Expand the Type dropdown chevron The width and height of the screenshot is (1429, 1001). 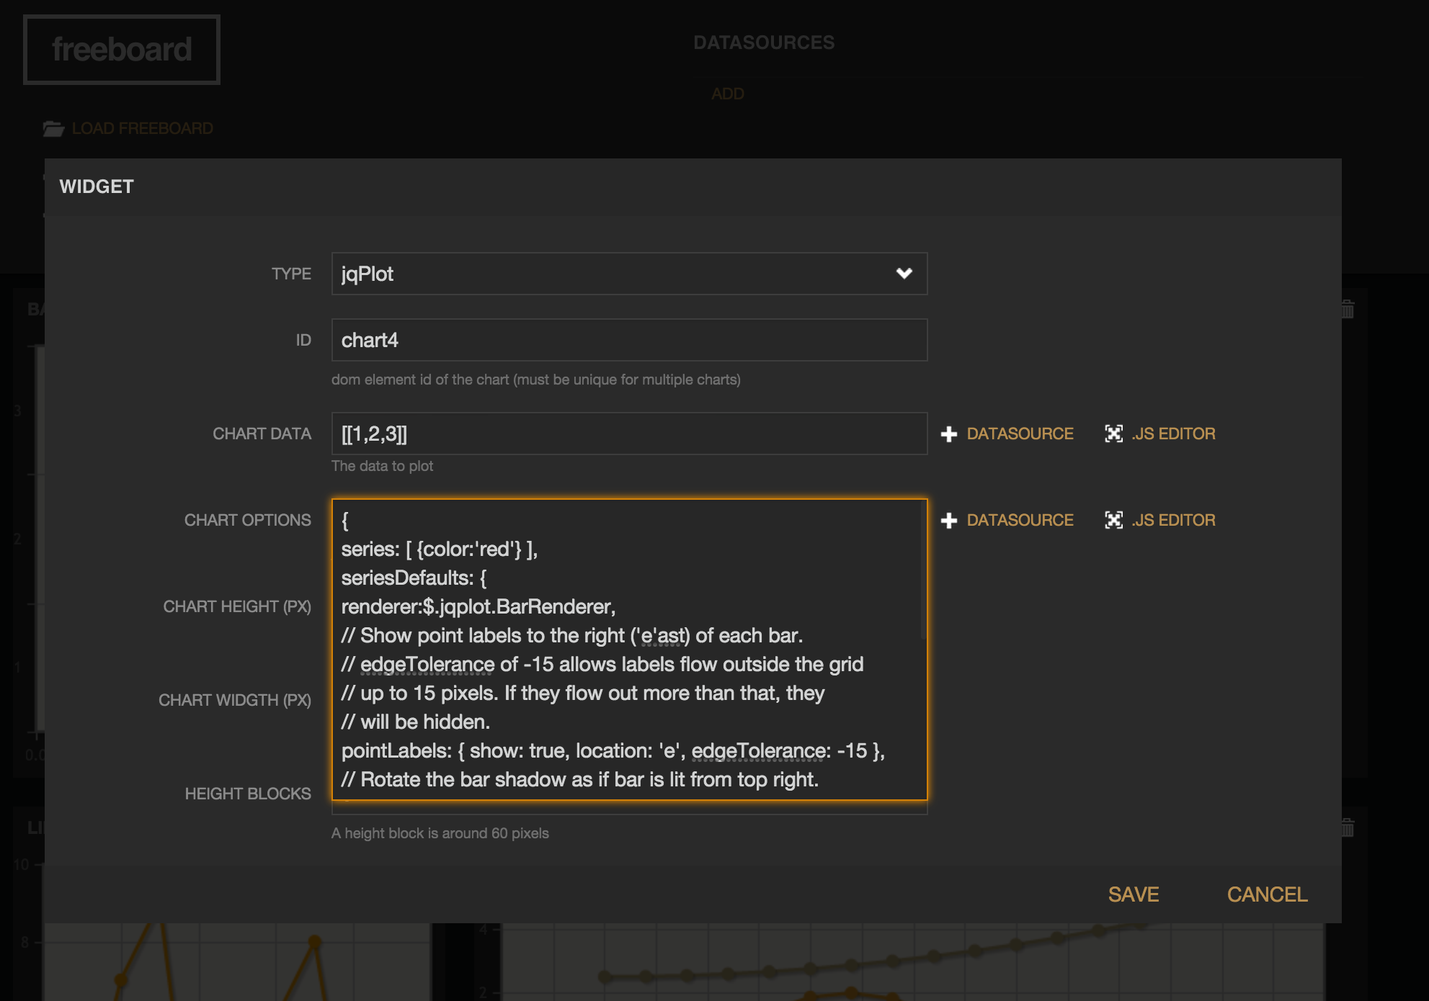pos(904,274)
